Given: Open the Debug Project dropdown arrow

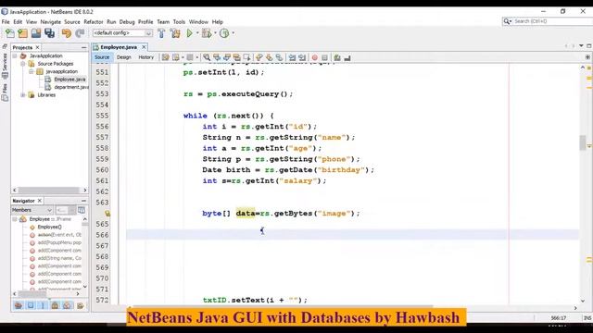Looking at the screenshot, I should click(215, 33).
